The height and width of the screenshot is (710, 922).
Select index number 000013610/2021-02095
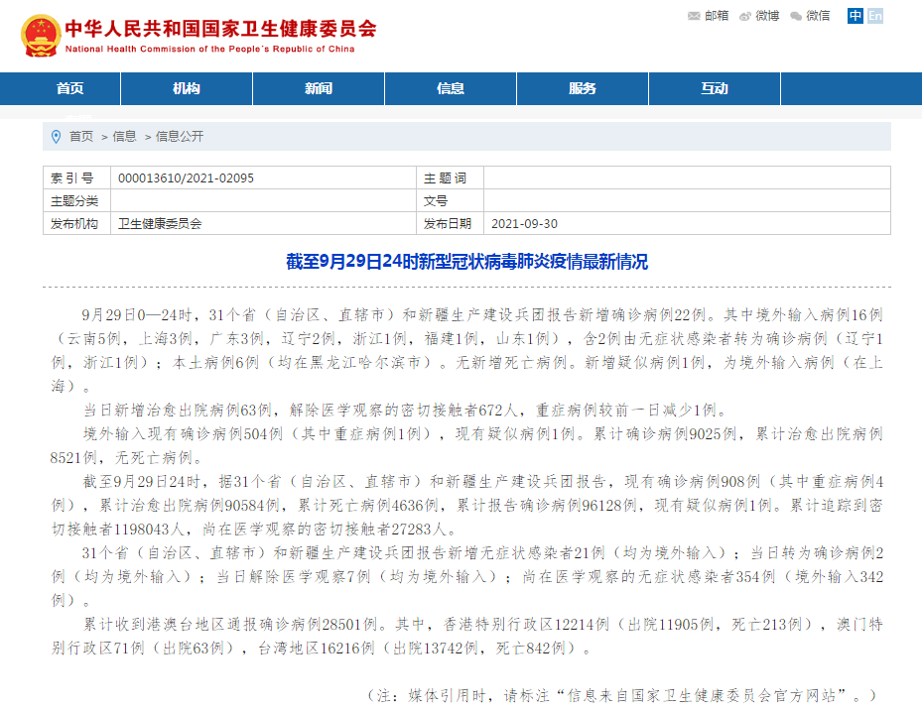tap(186, 178)
